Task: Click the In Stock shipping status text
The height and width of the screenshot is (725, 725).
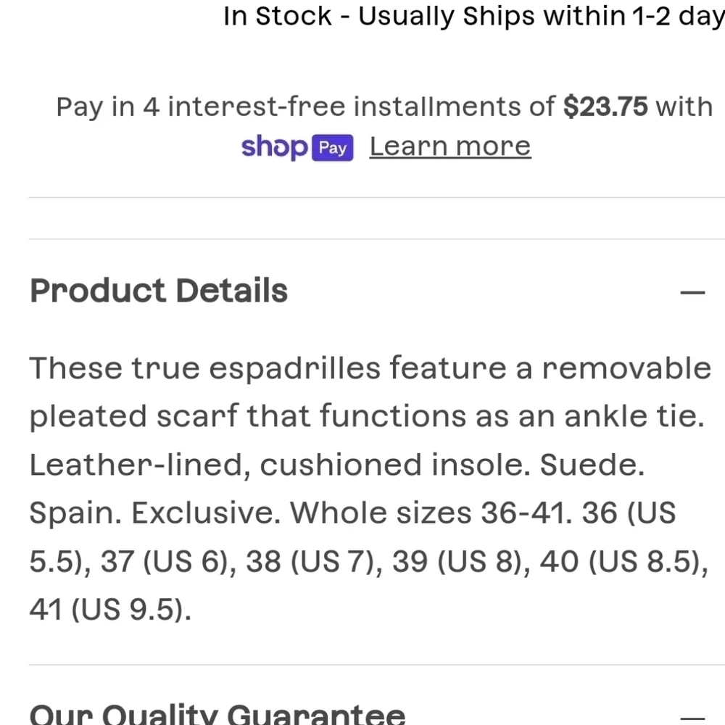Action: (473, 16)
